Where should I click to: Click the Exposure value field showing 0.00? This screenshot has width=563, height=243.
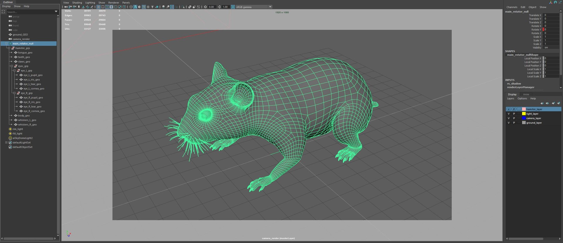[x=212, y=7]
